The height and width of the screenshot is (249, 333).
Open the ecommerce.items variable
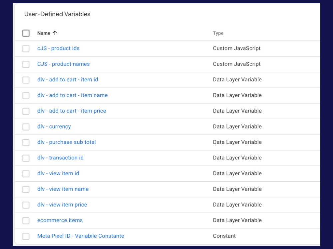point(60,220)
